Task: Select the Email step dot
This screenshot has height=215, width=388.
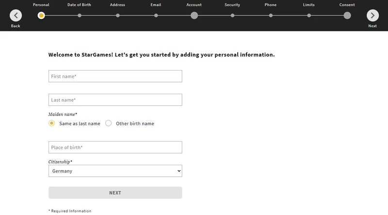Action: point(156,15)
